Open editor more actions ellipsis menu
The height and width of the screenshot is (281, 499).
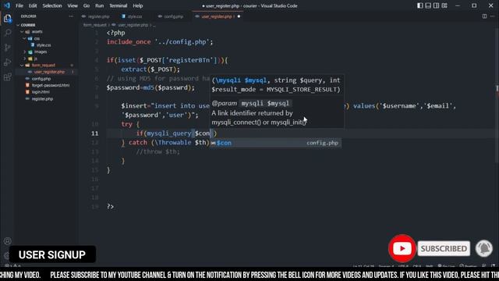coord(493,16)
